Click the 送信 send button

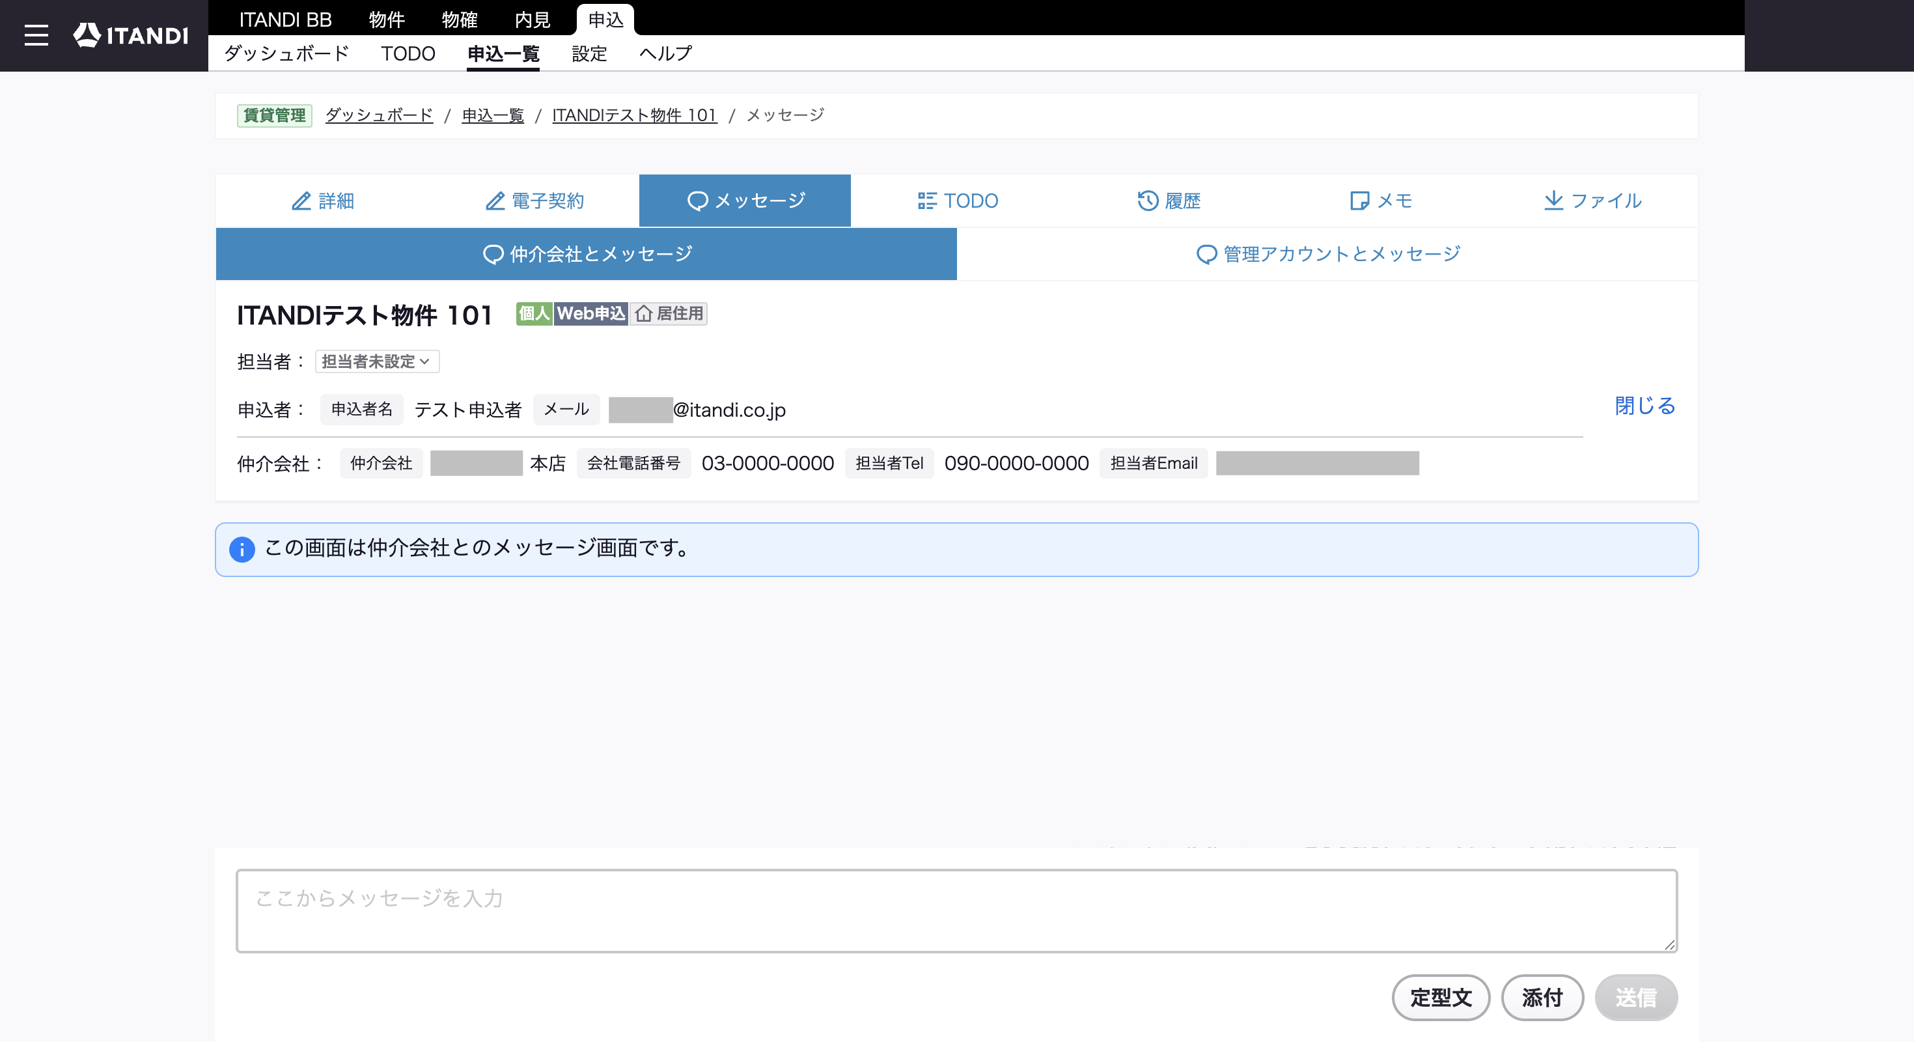pyautogui.click(x=1636, y=998)
